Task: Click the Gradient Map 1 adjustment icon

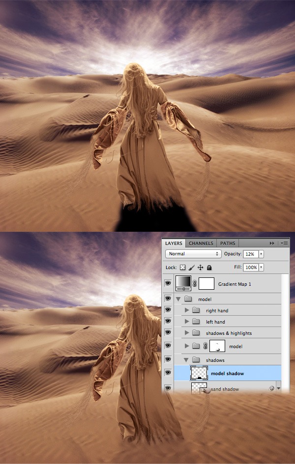Action: pyautogui.click(x=183, y=284)
